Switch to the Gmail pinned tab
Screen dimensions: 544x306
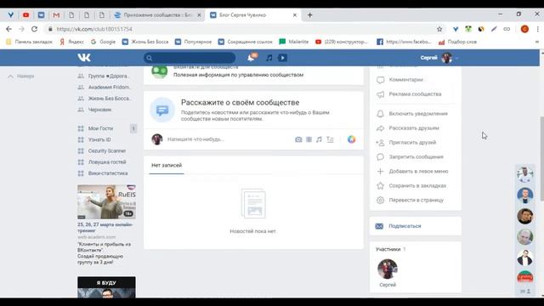tap(56, 15)
